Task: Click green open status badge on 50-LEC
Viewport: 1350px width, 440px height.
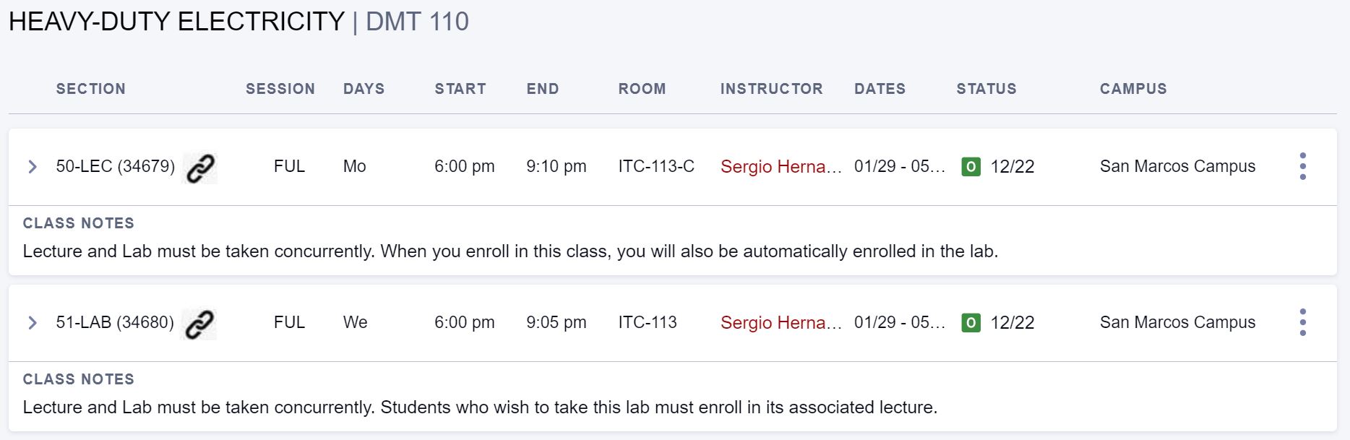Action: [971, 167]
